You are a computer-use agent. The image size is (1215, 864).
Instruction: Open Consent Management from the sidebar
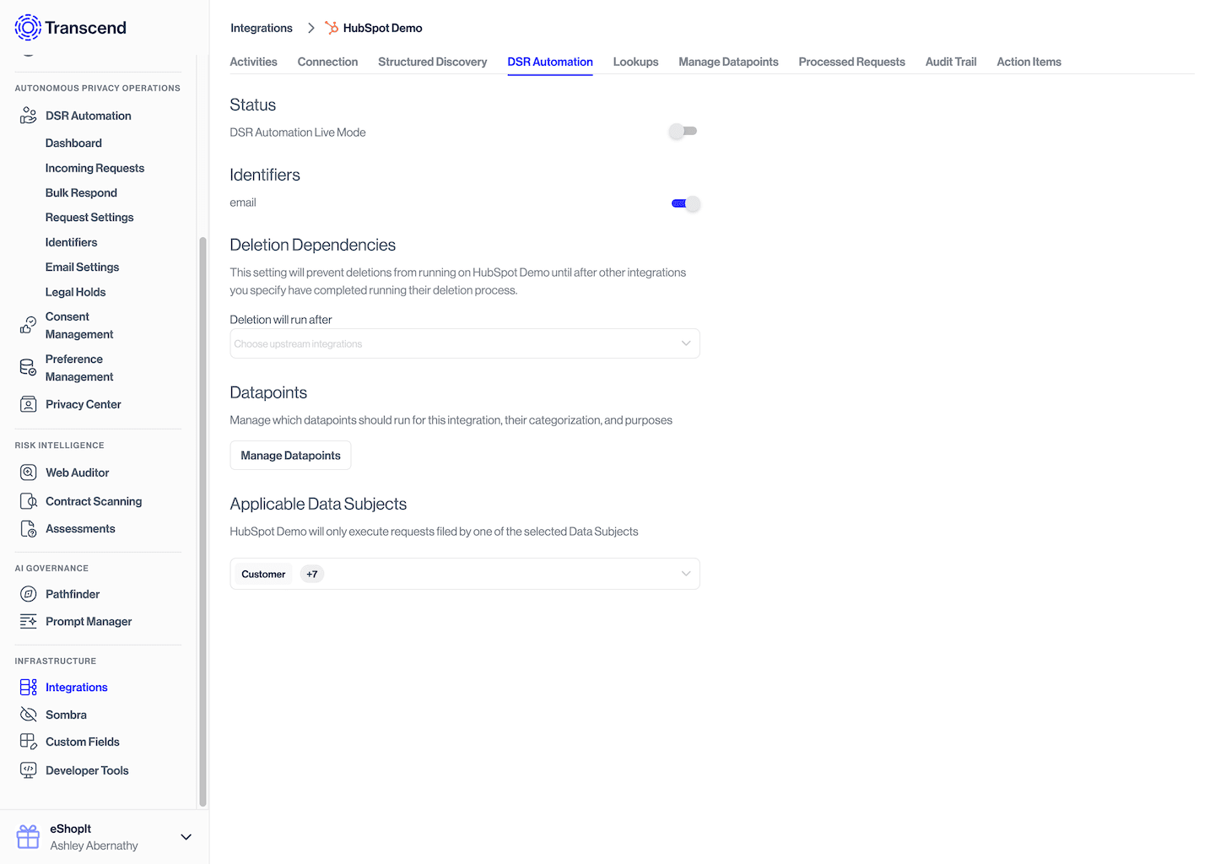tap(28, 325)
